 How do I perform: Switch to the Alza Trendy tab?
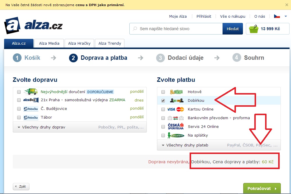click(x=110, y=43)
